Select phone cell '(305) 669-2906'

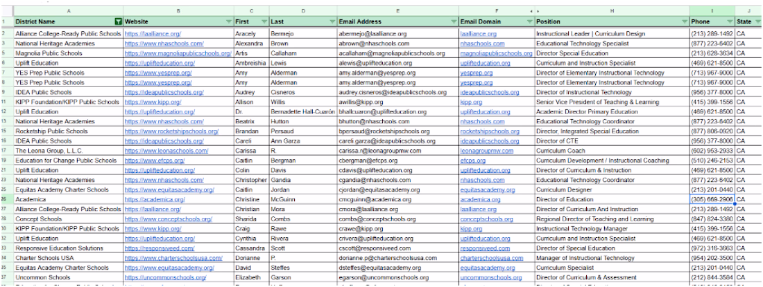click(712, 199)
